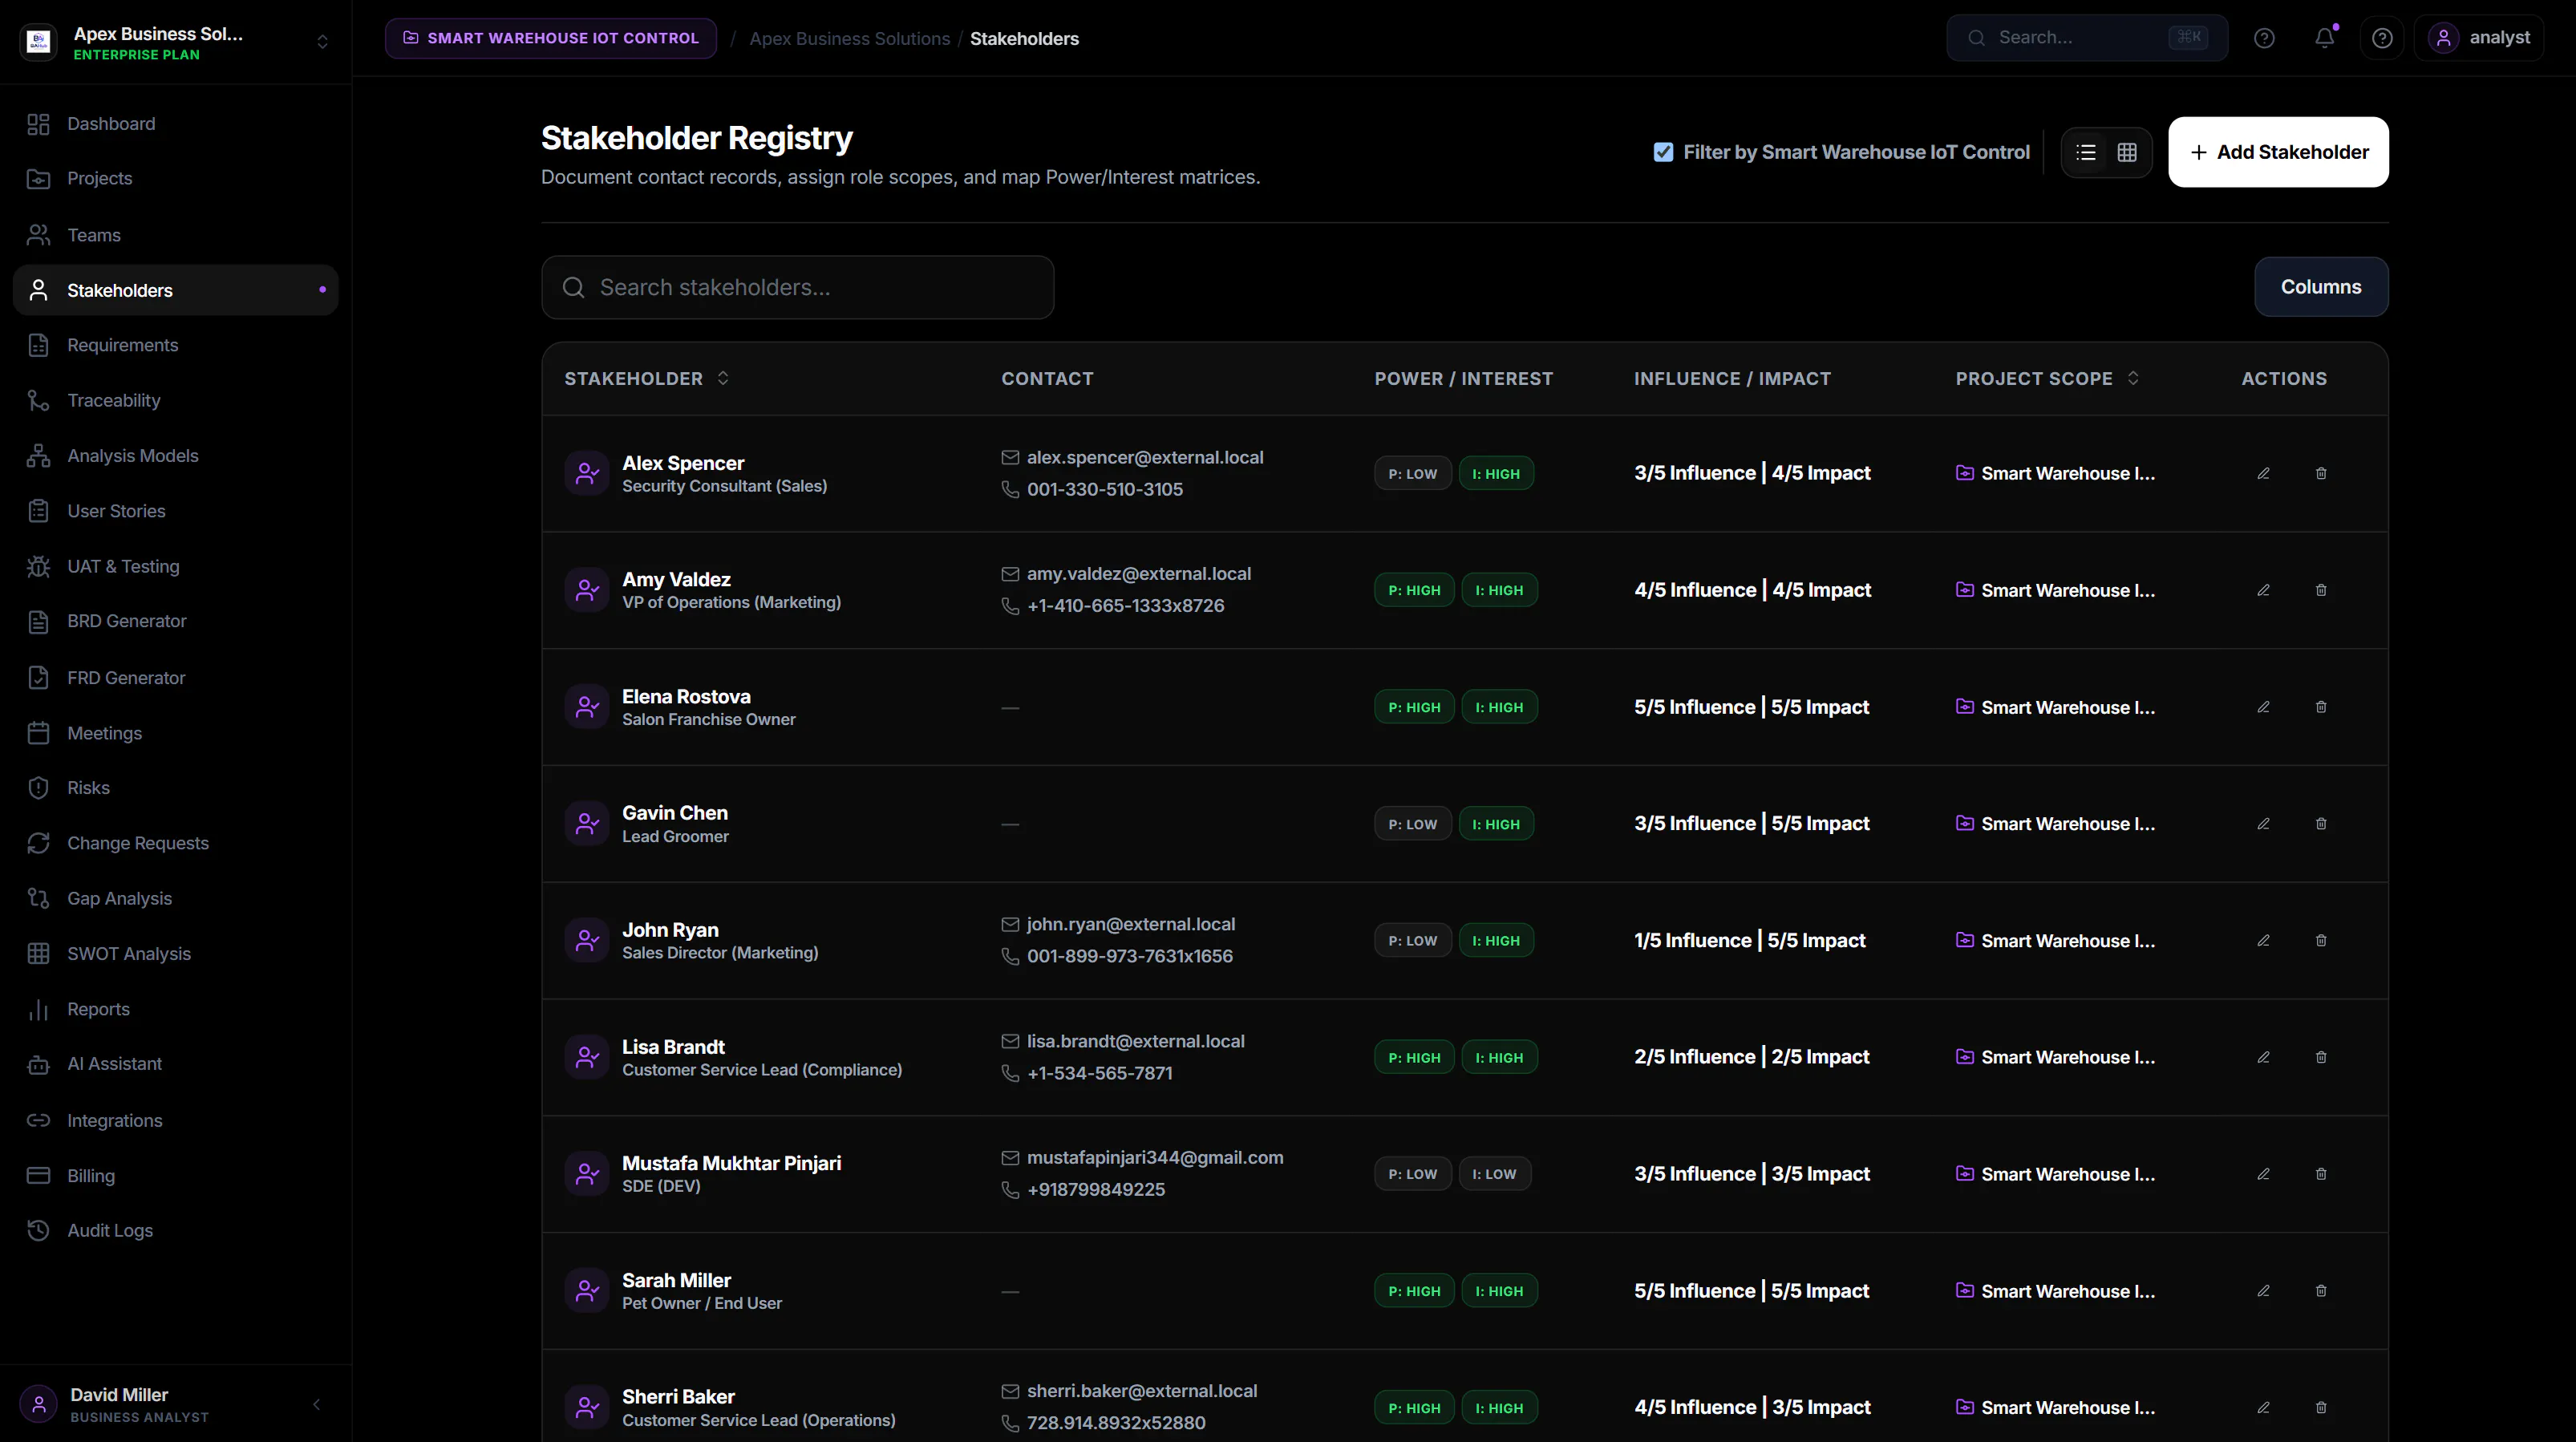Remove Elena Rostova with trash icon
The height and width of the screenshot is (1442, 2576).
point(2321,707)
